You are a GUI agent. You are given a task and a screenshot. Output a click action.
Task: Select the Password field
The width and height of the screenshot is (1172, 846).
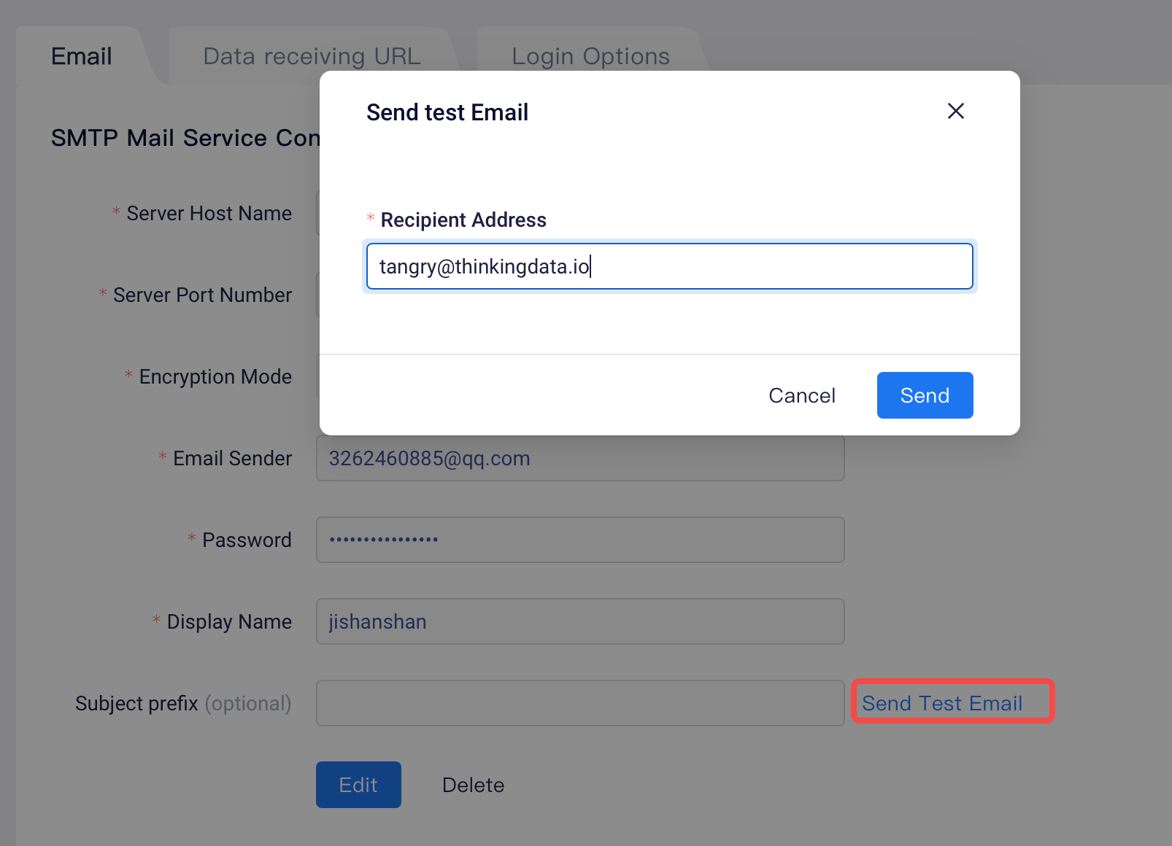coord(580,540)
